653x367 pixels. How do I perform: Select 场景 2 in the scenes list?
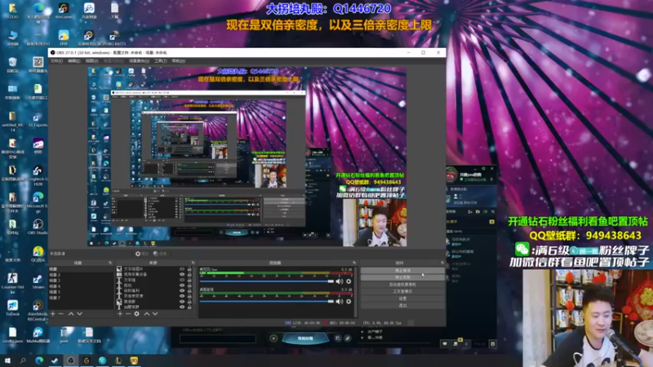(81, 275)
